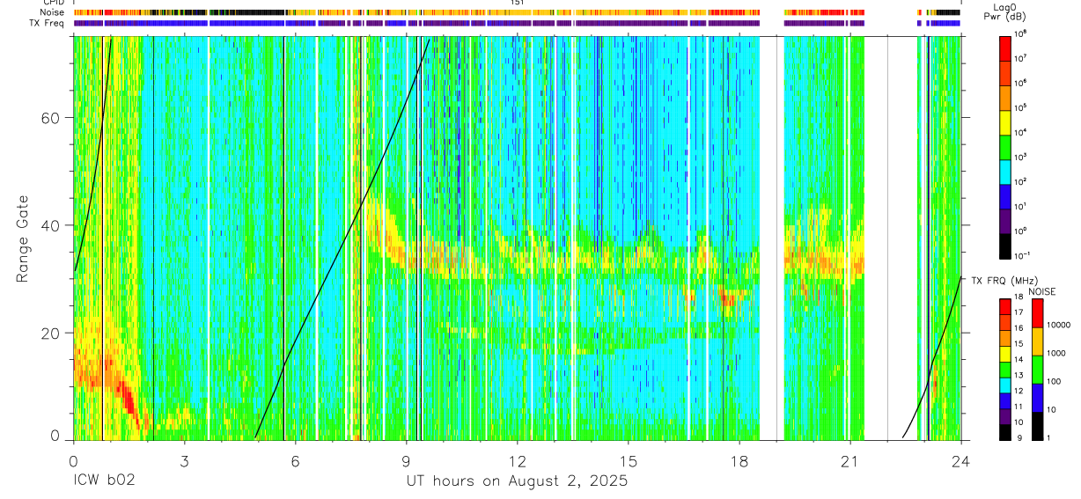Screen dimensions: 1081x499
Task: Click the red high-power patch near hour 1.5, gate 7
Action: (x=129, y=400)
